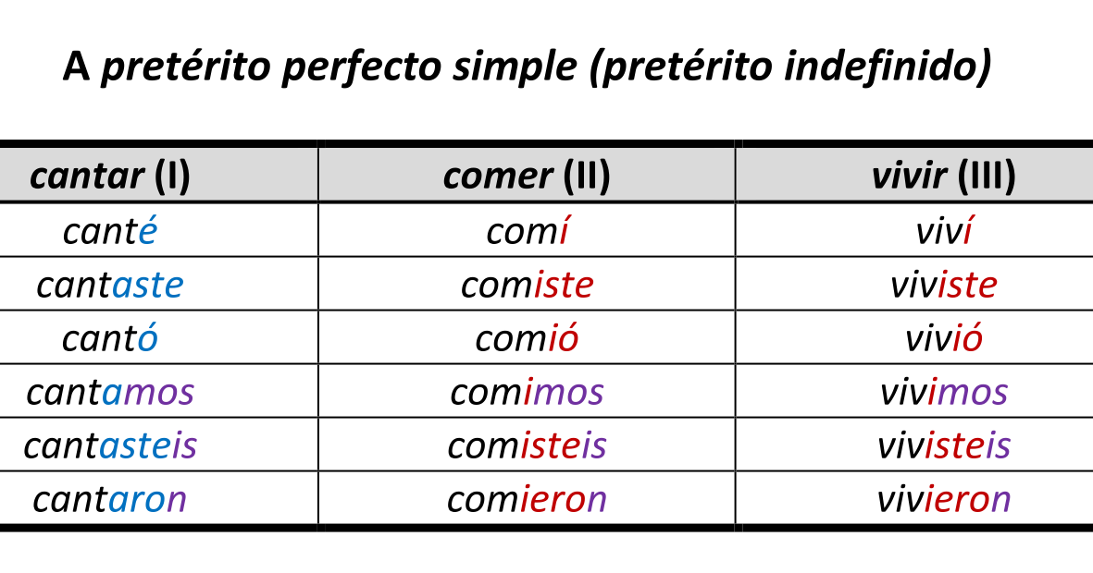Click the word comieron
This screenshot has width=1093, height=573.
point(527,499)
